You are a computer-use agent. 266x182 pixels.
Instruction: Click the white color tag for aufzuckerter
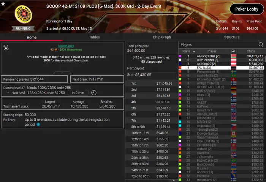180,60
